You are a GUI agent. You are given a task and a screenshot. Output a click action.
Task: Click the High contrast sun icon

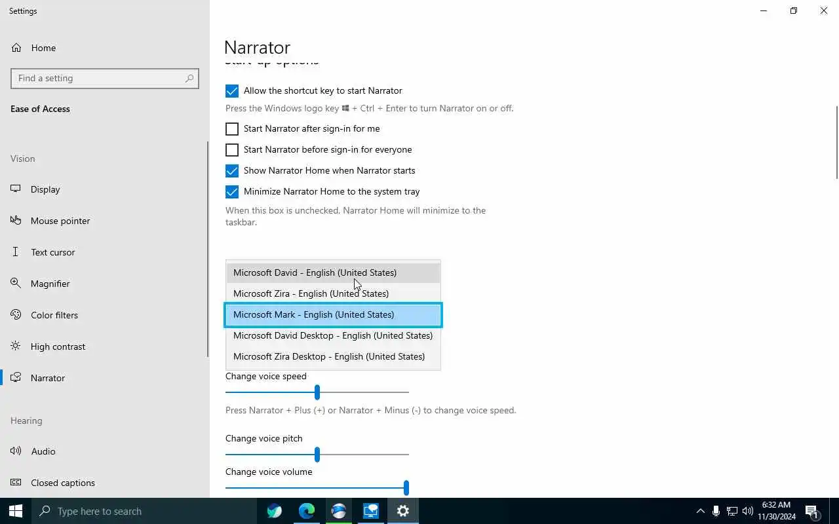pos(16,346)
